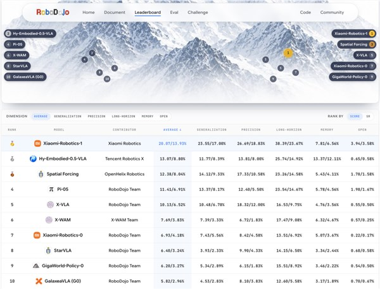The height and width of the screenshot is (289, 380).
Task: Click the X-VLA circular model icon
Action: coord(50,204)
